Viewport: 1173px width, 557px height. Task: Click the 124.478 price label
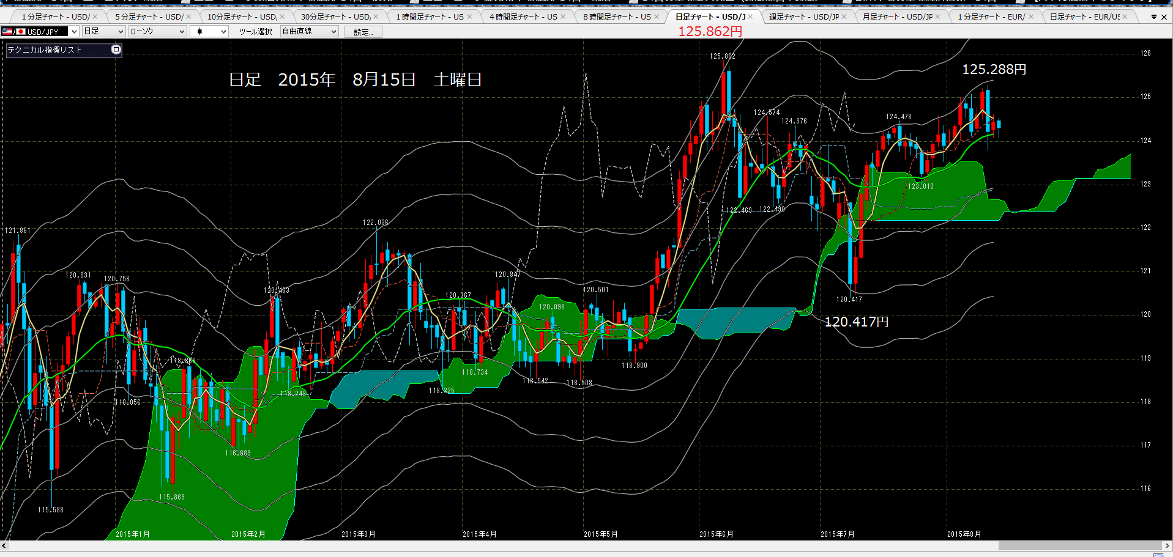(x=899, y=117)
